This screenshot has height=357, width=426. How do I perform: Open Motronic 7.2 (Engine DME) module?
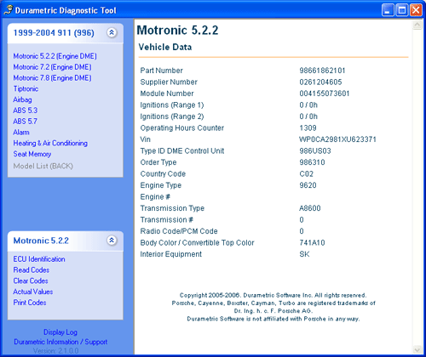tap(52, 67)
